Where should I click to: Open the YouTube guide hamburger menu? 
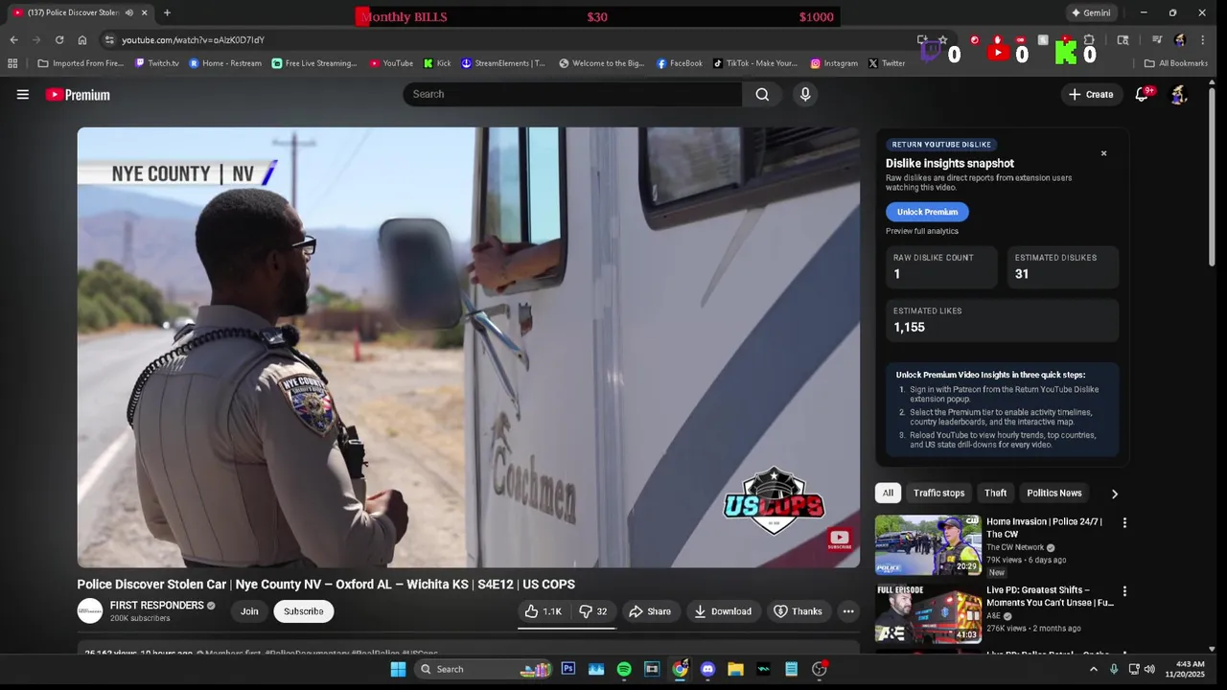(x=23, y=94)
